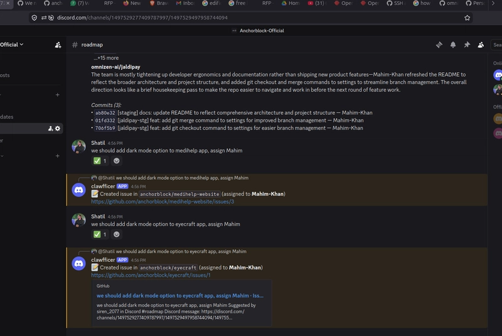Image resolution: width=502 pixels, height=336 pixels.
Task: Switch to the 'anch' GitHub tab
Action: pos(53,3)
